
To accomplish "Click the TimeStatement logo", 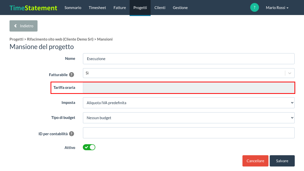I will [x=33, y=8].
